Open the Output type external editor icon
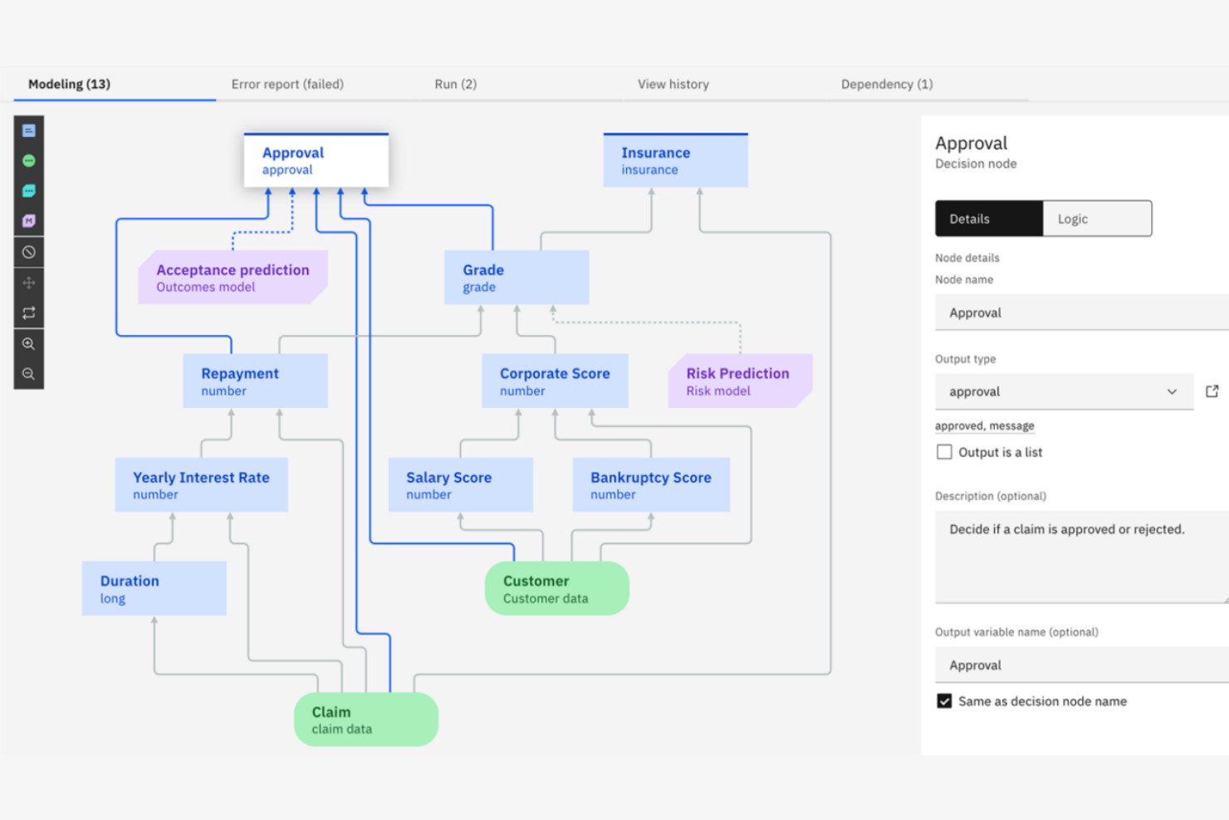This screenshot has height=820, width=1229. click(1212, 391)
